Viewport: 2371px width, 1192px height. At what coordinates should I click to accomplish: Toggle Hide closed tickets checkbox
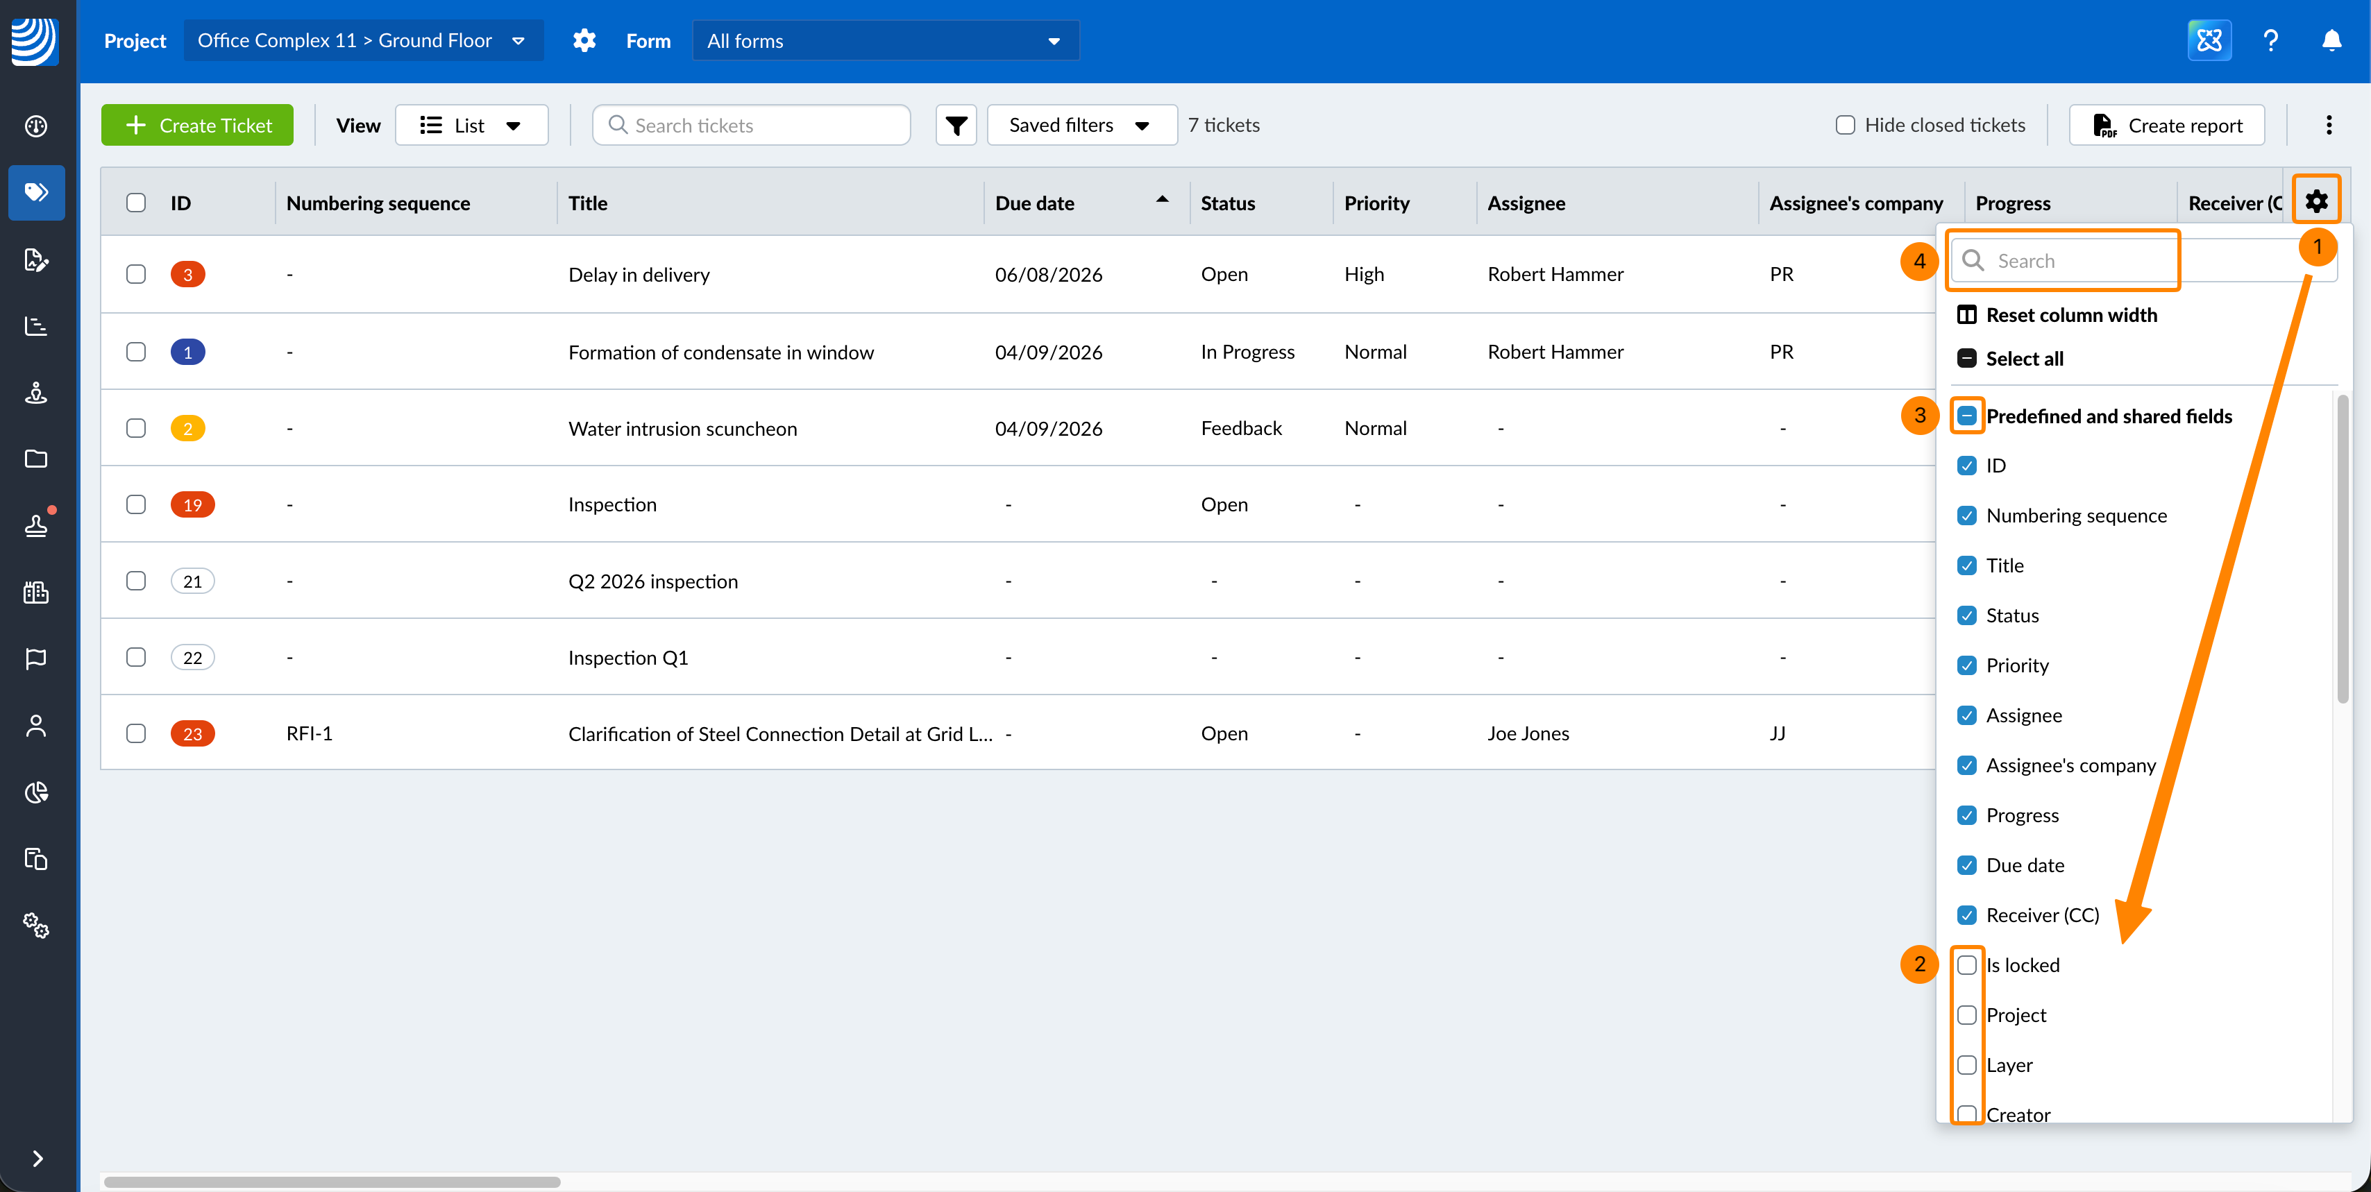(1846, 125)
